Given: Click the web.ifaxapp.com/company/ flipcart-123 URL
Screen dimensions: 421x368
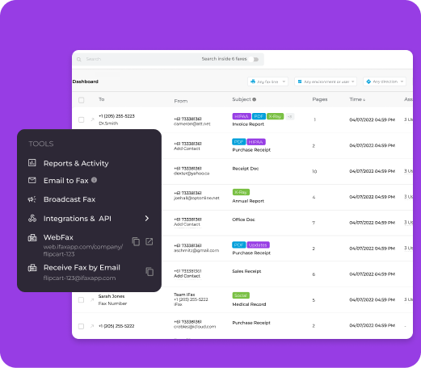Looking at the screenshot, I should 83,250.
